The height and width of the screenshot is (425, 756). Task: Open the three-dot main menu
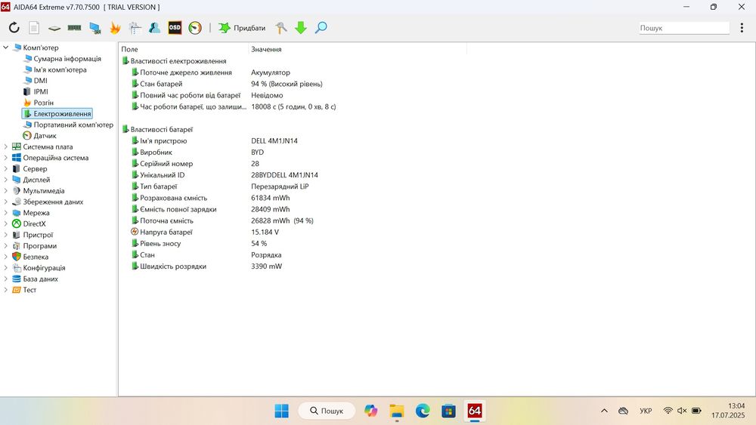(742, 28)
